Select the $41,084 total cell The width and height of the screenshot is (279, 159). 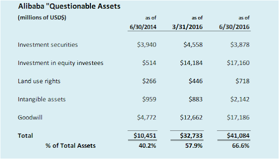pos(238,135)
